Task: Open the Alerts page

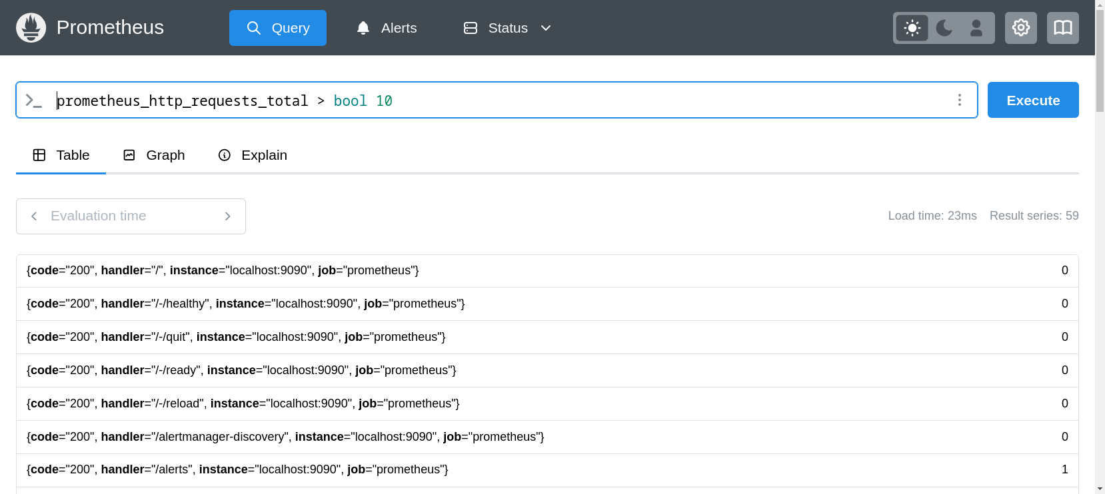Action: tap(387, 28)
